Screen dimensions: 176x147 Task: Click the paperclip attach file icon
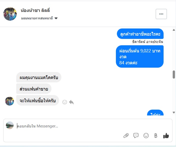click(126, 136)
